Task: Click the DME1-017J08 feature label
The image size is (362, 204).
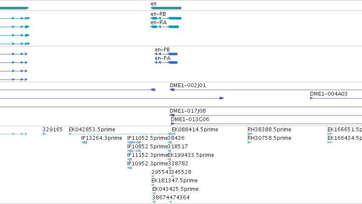Action: click(188, 111)
